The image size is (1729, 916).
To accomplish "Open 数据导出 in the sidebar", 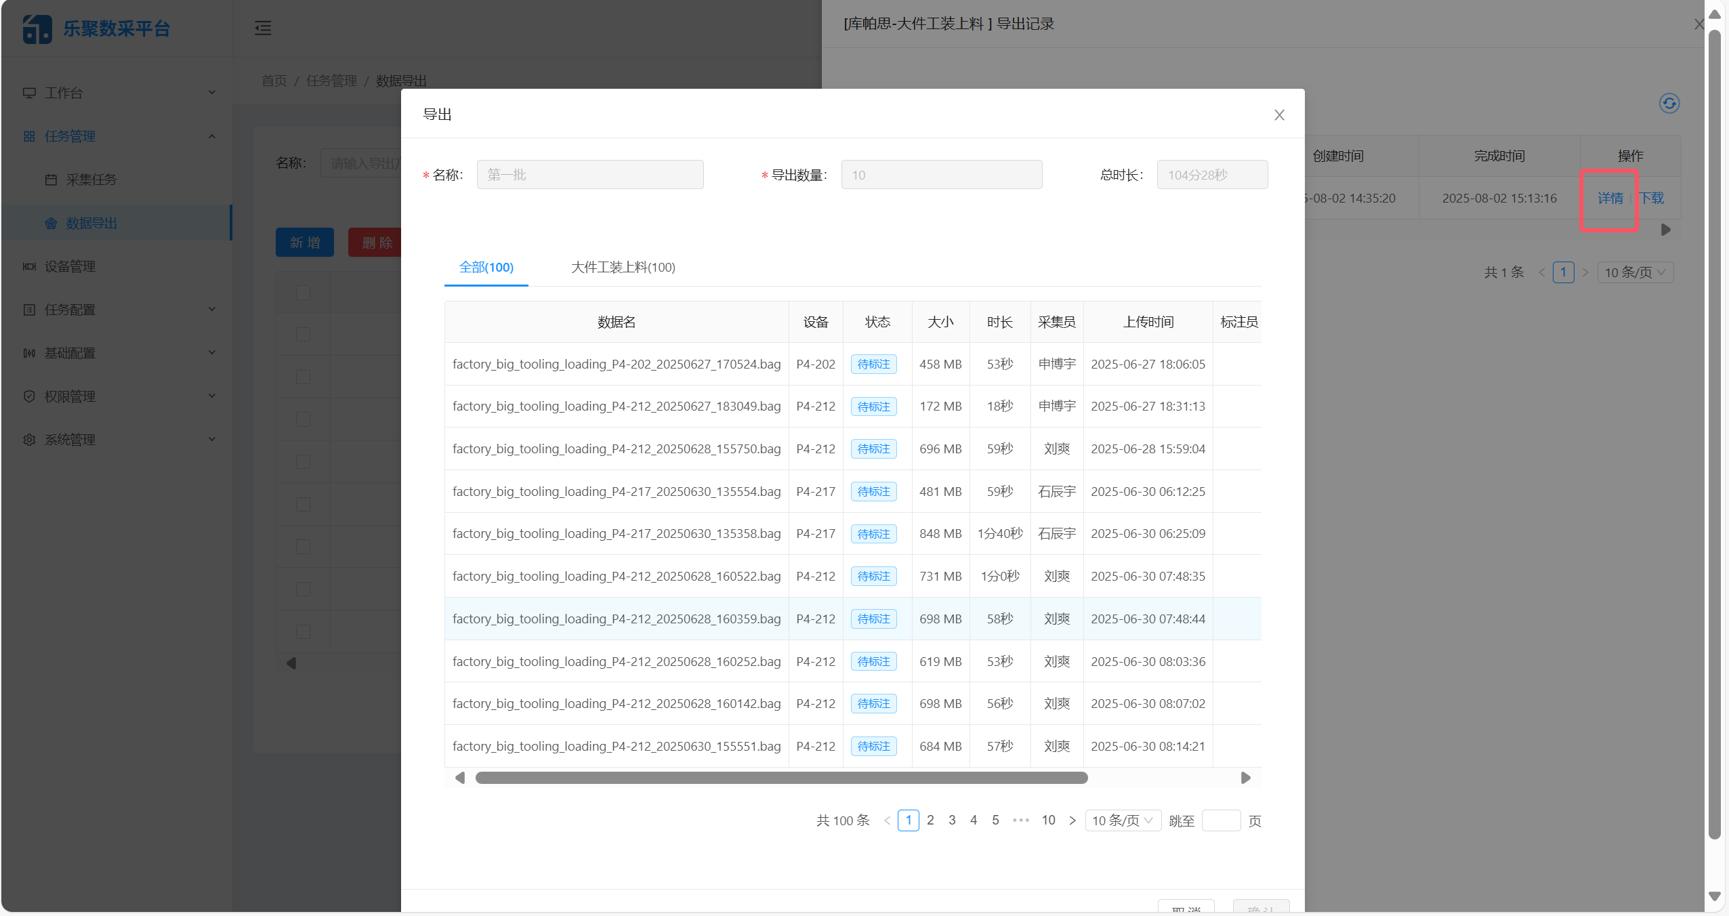I will pos(91,222).
